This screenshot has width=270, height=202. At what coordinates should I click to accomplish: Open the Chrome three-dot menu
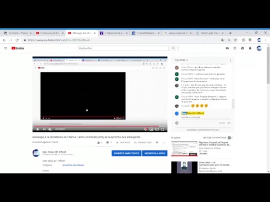265,40
